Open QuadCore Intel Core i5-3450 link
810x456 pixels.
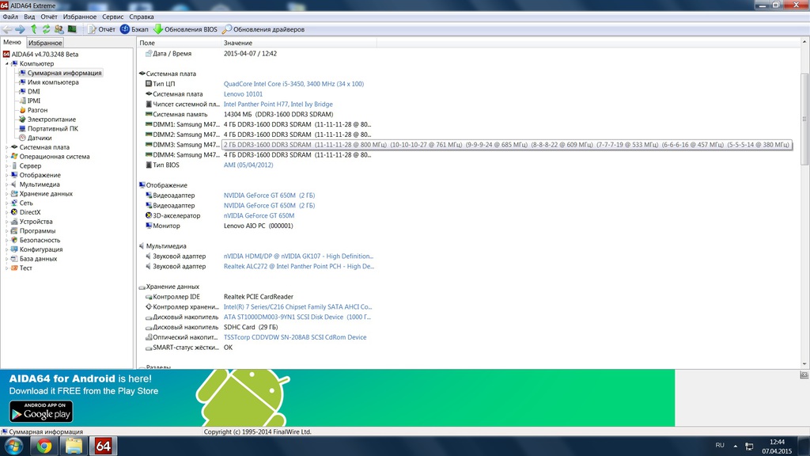pos(293,84)
